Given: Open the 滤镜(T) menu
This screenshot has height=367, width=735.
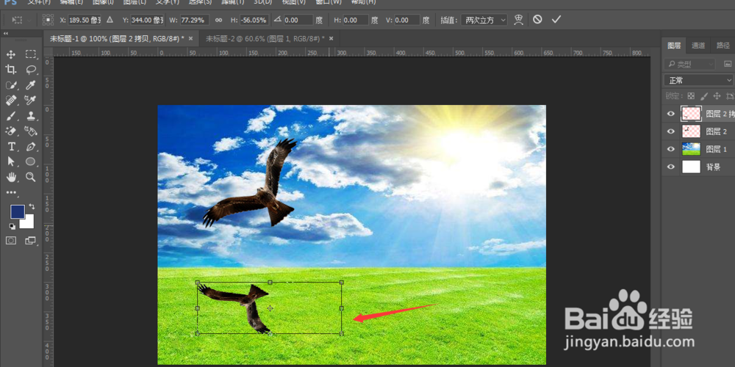Looking at the screenshot, I should click(x=233, y=2).
